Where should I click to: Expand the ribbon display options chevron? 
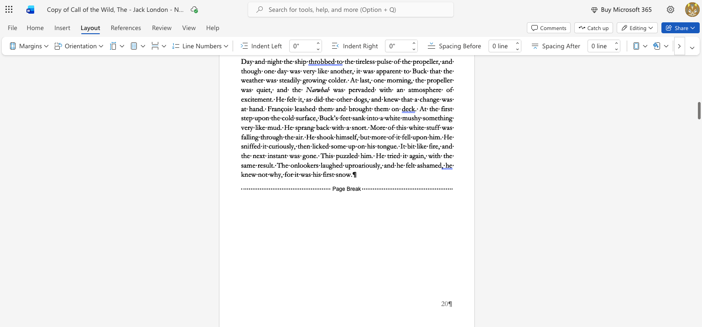click(x=692, y=47)
